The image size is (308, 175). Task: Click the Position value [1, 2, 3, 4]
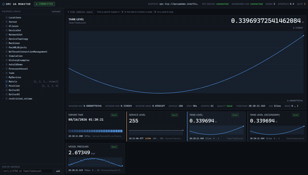pyautogui.click(x=50, y=86)
